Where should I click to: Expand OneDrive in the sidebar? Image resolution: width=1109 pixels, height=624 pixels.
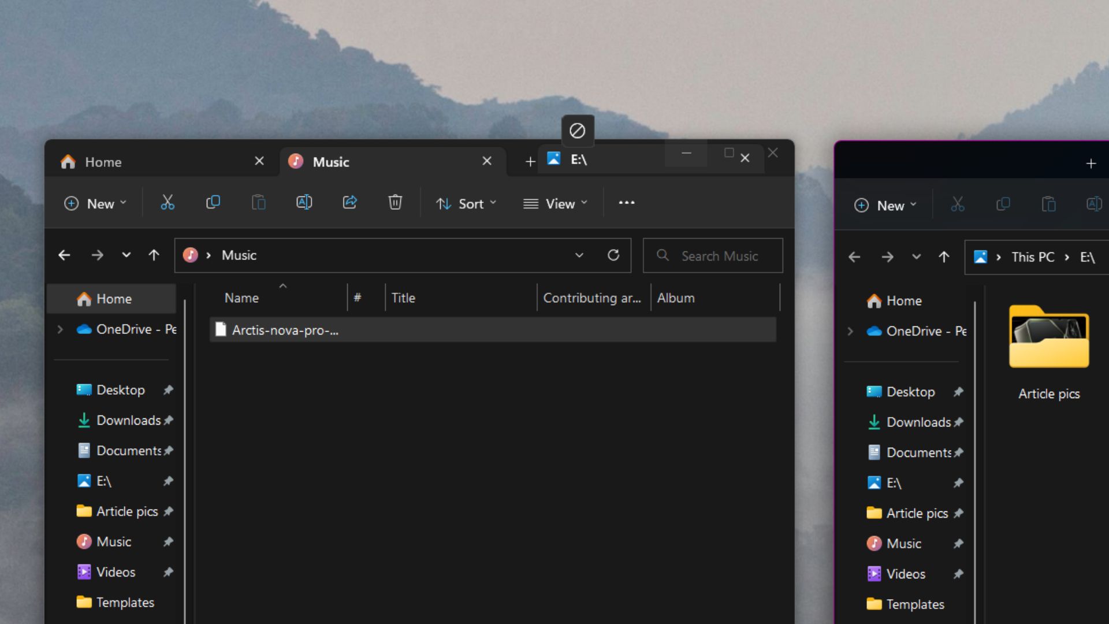click(60, 329)
